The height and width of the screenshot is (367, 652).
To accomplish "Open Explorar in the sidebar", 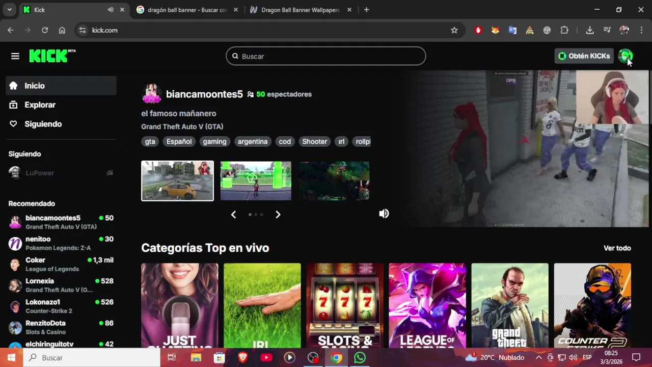I will pos(61,105).
